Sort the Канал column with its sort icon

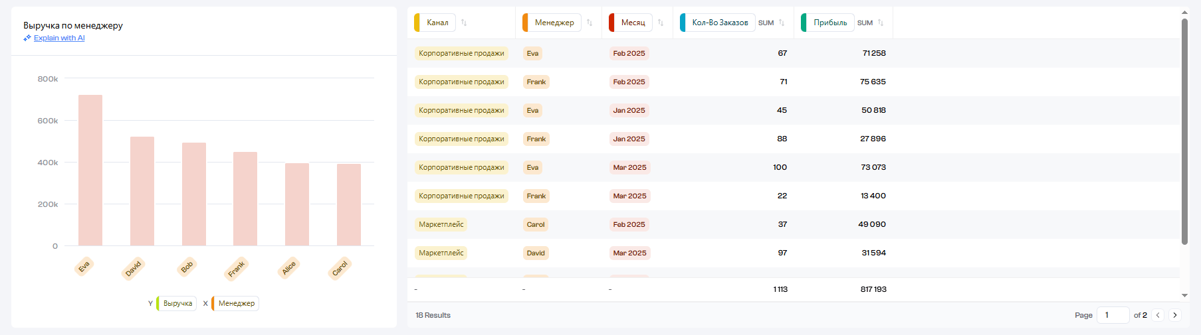(x=464, y=23)
